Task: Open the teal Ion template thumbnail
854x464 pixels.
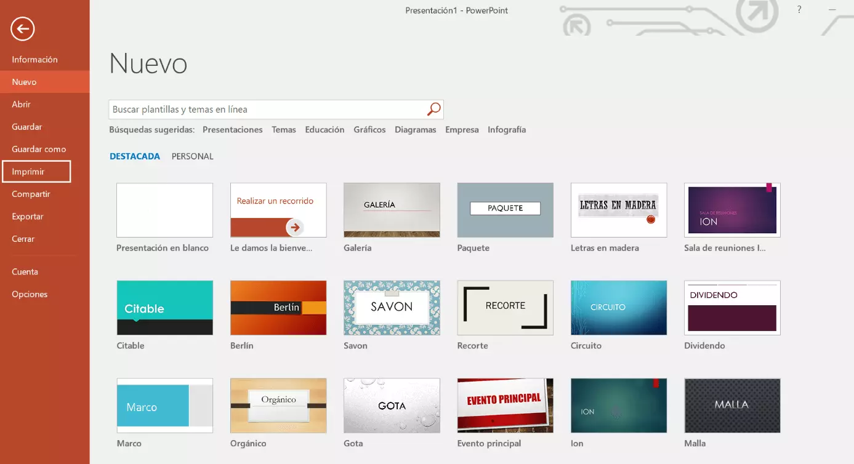Action: tap(619, 406)
